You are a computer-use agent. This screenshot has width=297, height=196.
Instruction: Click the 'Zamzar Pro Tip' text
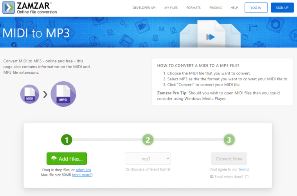tap(172, 93)
